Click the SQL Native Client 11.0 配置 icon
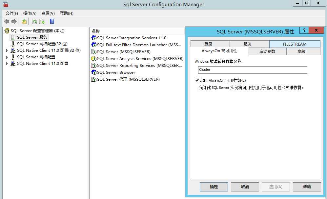This screenshot has width=327, height=199. pos(13,64)
